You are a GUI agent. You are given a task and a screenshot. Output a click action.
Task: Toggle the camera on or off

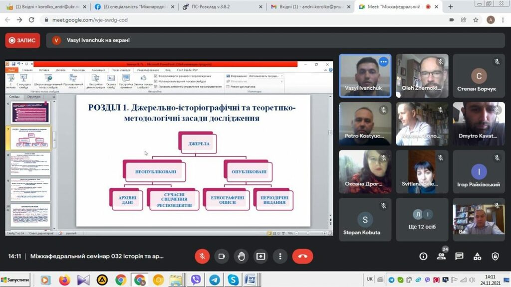(x=222, y=256)
